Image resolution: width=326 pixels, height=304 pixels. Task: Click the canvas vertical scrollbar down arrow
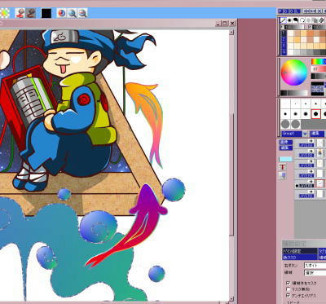click(x=231, y=299)
